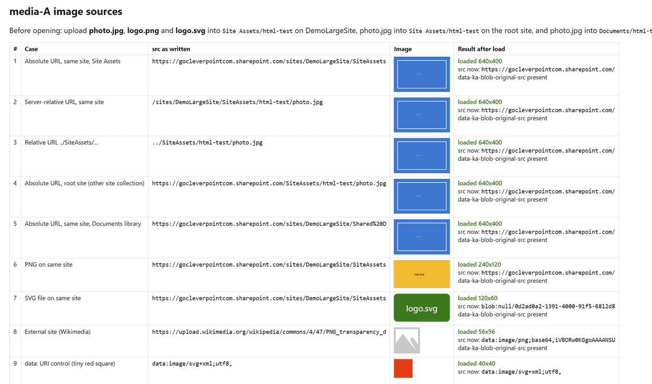Click 'data: URI control (tiny red square)'
Screen dimensions: 652x384
[70, 363]
